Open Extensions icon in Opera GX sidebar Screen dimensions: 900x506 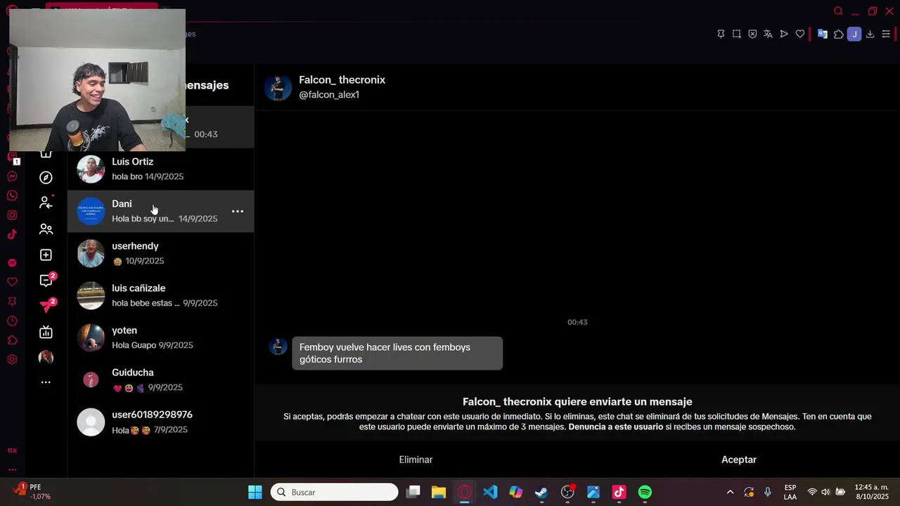12,340
